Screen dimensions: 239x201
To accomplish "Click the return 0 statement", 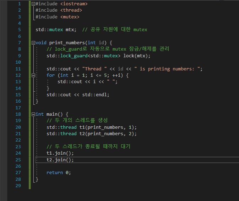I will click(x=59, y=173).
